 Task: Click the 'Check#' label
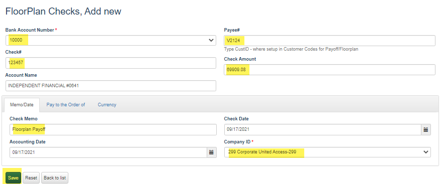click(x=13, y=52)
